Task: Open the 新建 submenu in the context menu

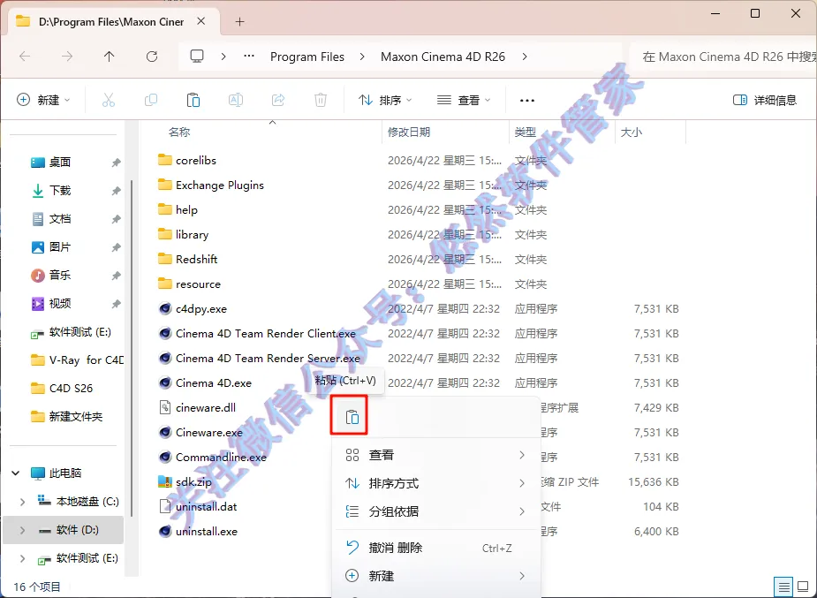Action: [x=436, y=576]
